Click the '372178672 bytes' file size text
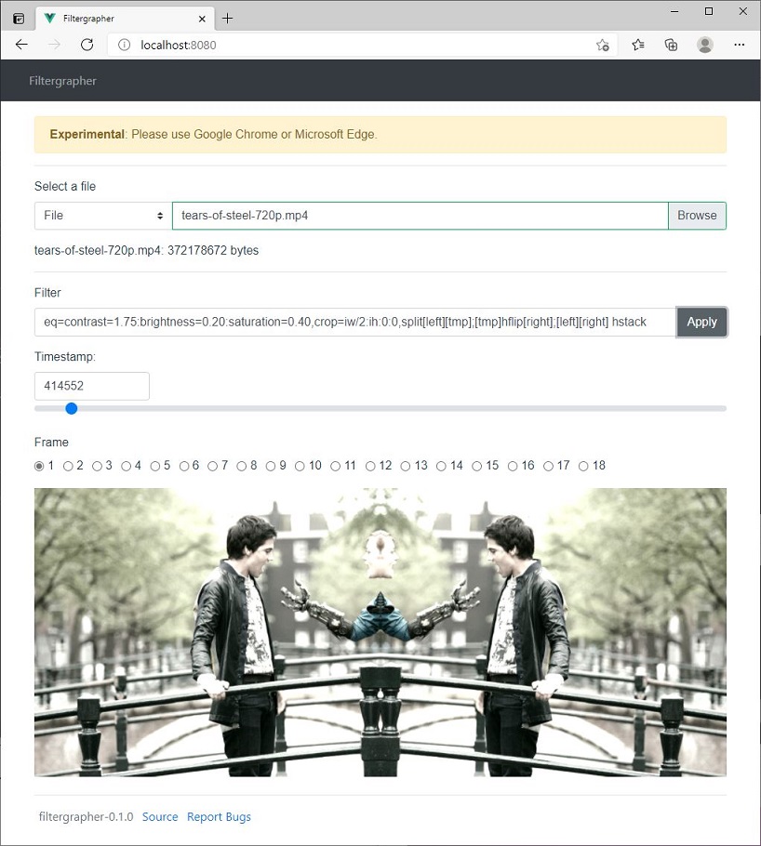 [213, 250]
